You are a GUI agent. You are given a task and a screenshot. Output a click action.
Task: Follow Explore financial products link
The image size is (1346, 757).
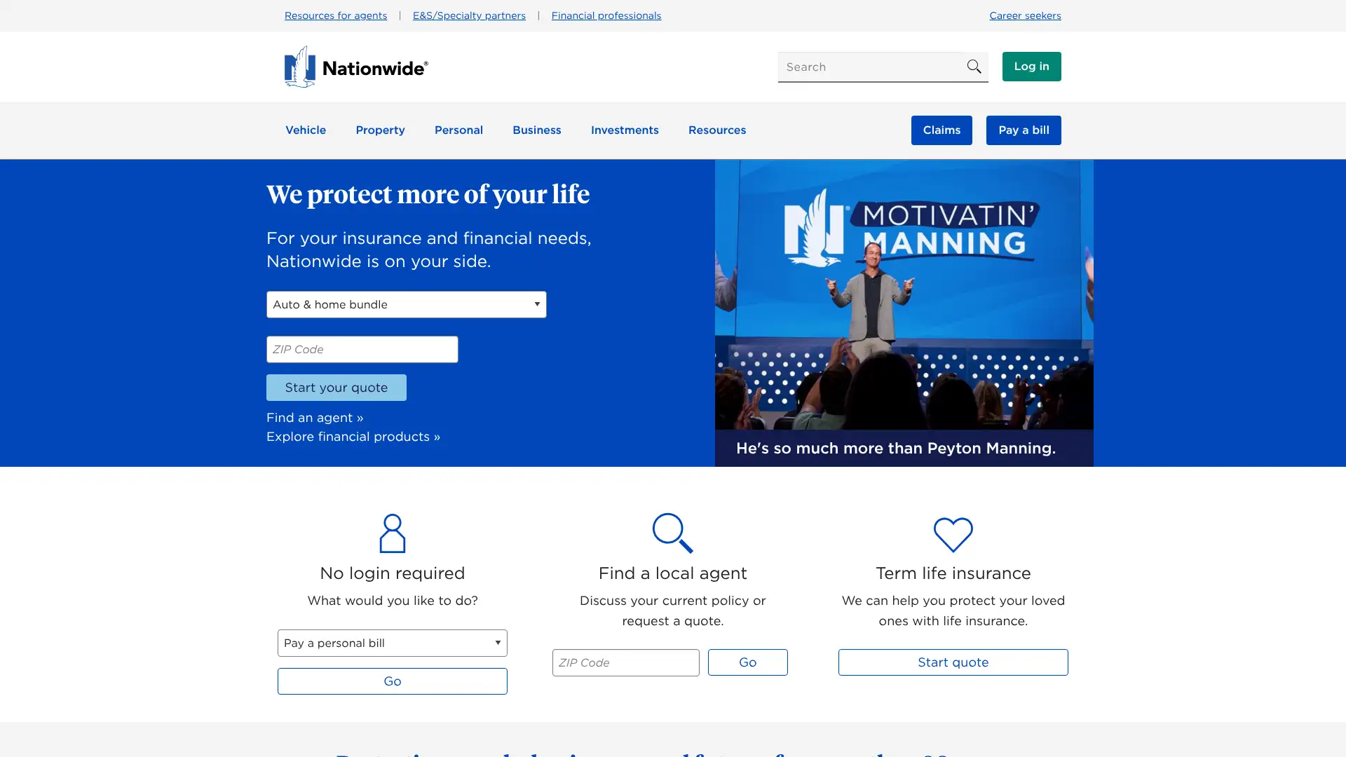[x=353, y=437]
